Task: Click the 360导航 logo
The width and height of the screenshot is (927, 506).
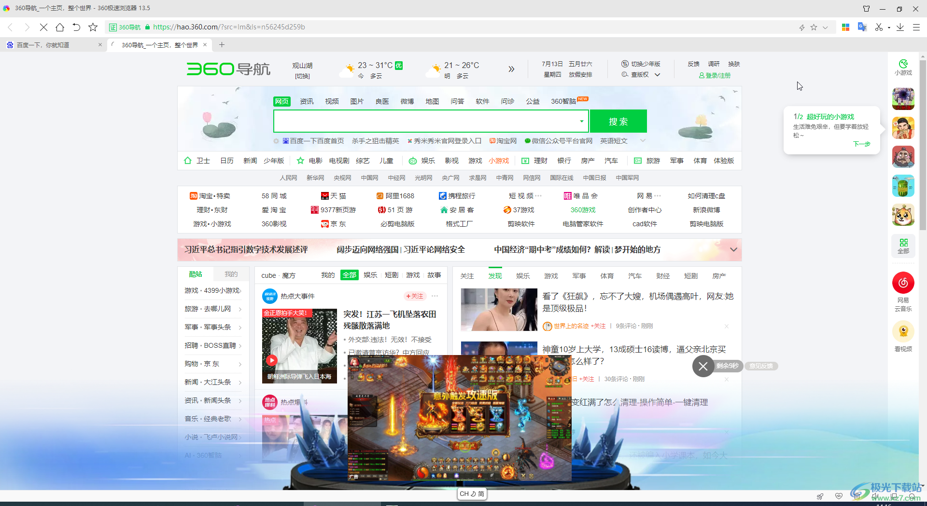Action: pyautogui.click(x=228, y=69)
